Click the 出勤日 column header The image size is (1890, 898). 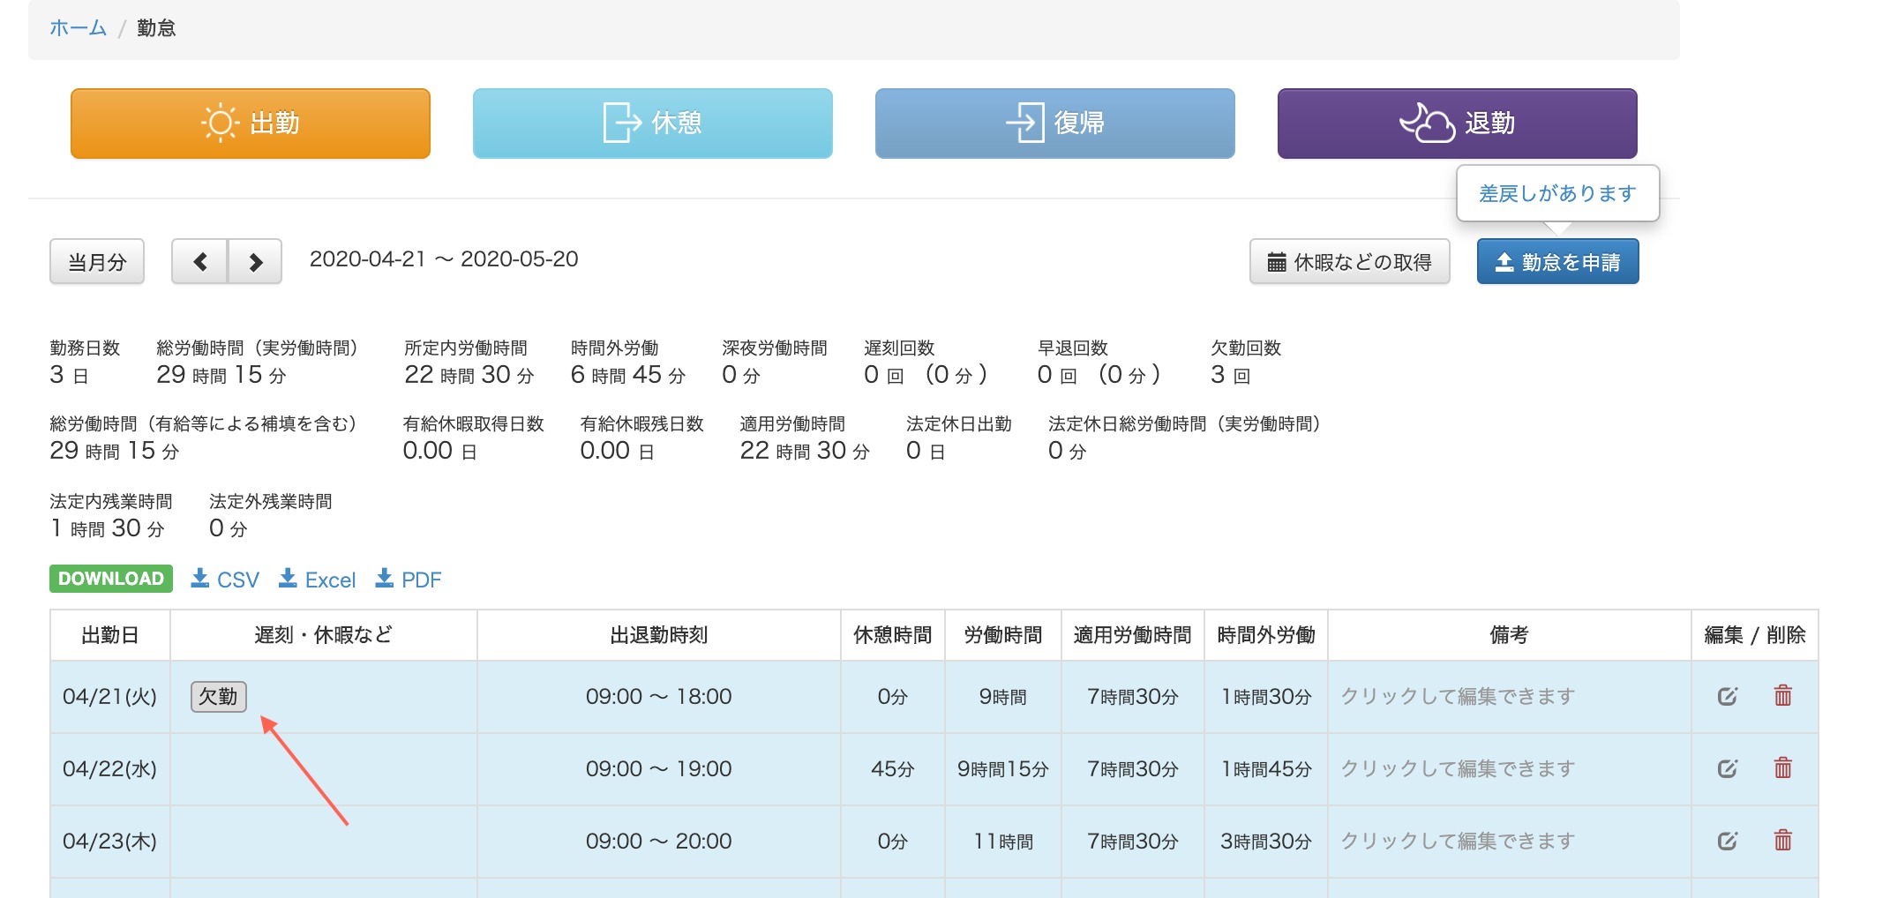[x=110, y=635]
